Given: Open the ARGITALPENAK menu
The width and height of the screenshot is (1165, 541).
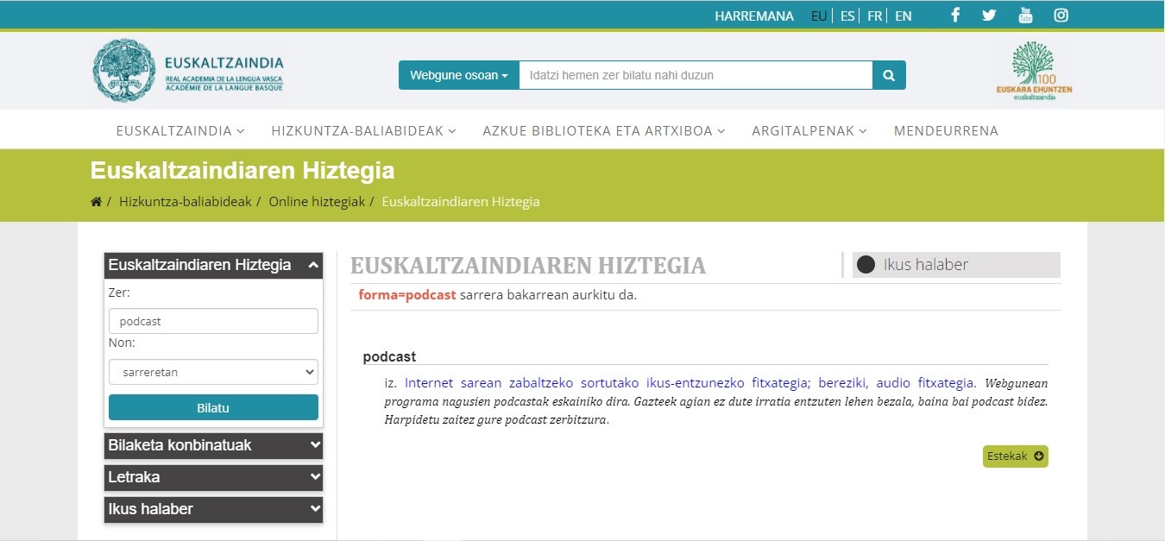Looking at the screenshot, I should pyautogui.click(x=809, y=131).
